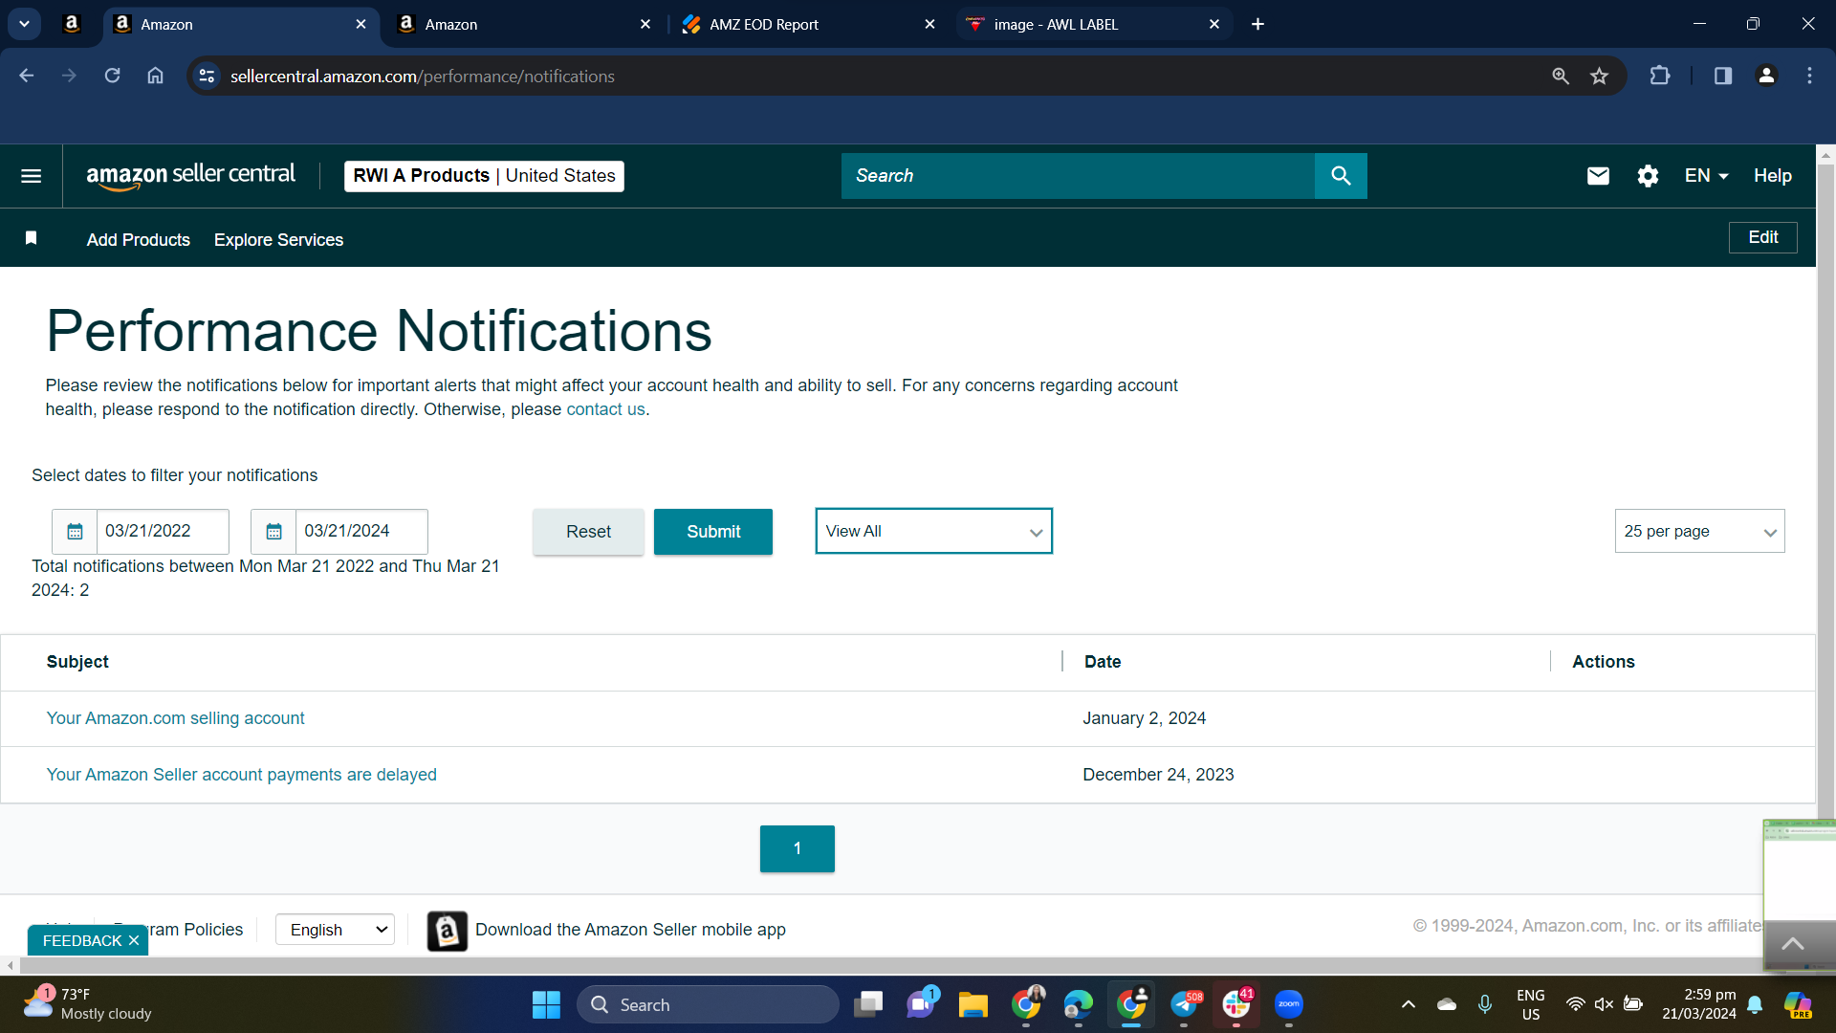Screen dimensions: 1836x1033
Task: Click the Windows taskbar Search box
Action: (x=708, y=1004)
